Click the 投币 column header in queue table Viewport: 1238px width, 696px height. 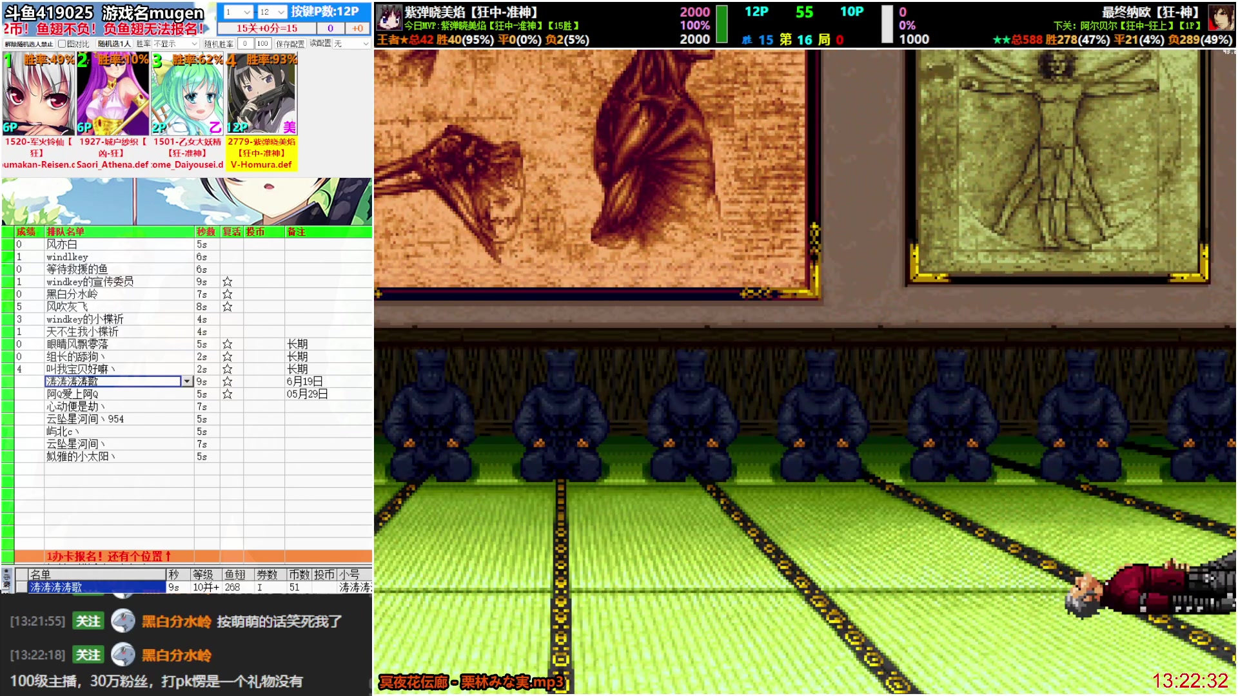264,232
